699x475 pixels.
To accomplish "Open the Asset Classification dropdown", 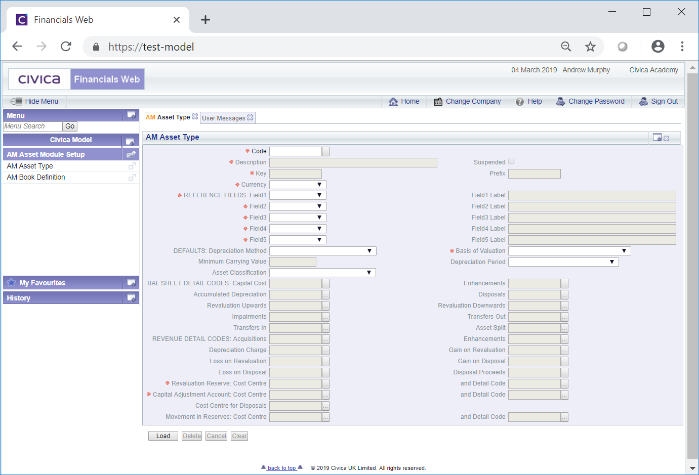I will tap(323, 273).
